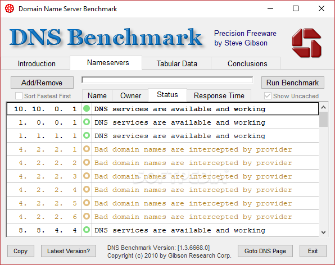
Task: Click the Copy button
Action: tap(21, 251)
